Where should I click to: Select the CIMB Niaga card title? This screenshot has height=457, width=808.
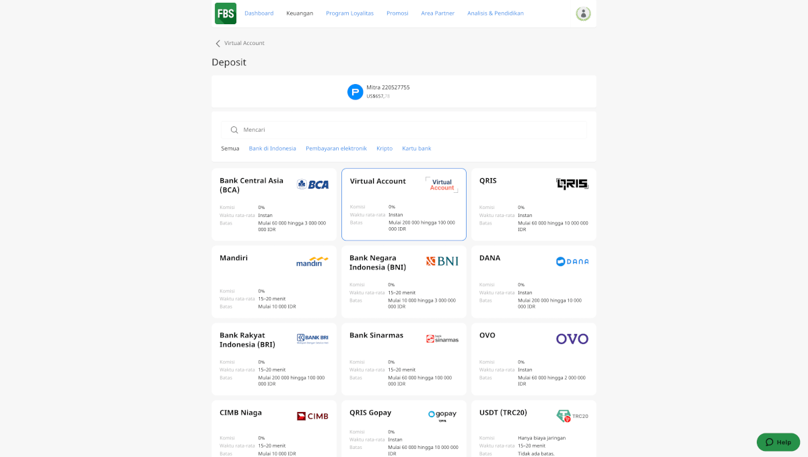tap(241, 413)
